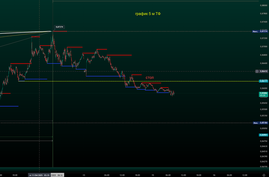Click the upper "Макс." 0,87374 price label
The width and height of the screenshot is (269, 177).
(x=260, y=31)
